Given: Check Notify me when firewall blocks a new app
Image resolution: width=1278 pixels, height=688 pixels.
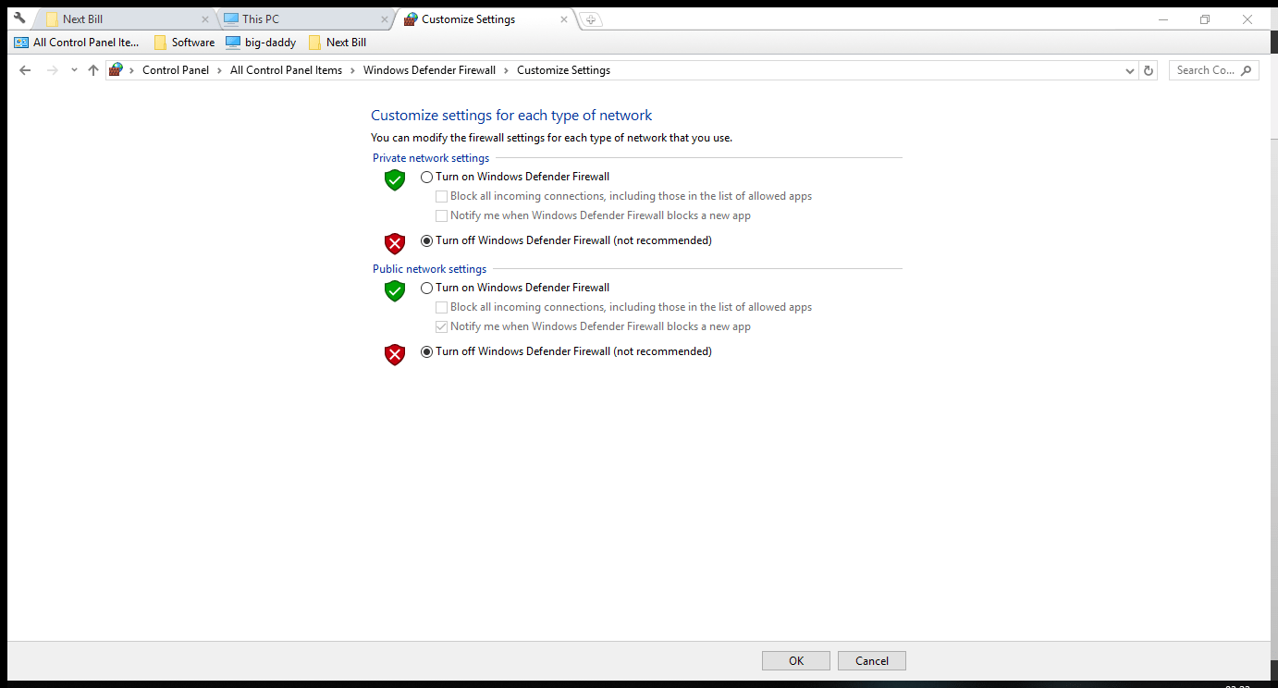Looking at the screenshot, I should (x=442, y=215).
